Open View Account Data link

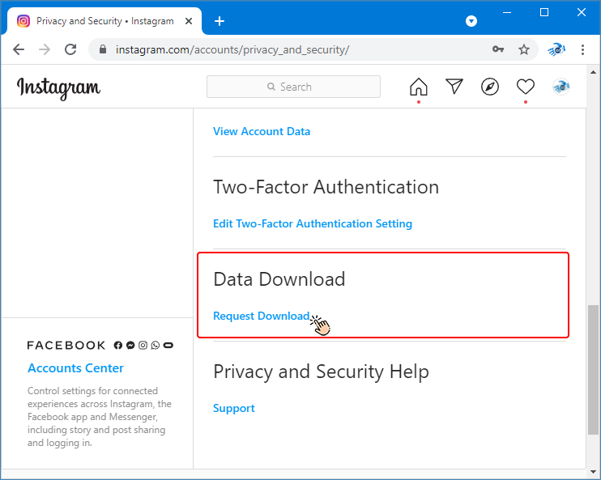262,131
